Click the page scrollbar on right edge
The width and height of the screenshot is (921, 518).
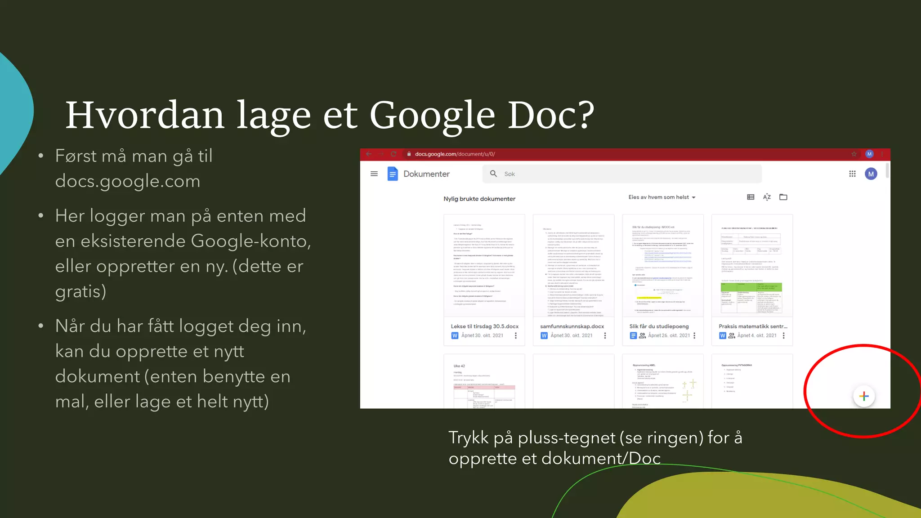(887, 171)
